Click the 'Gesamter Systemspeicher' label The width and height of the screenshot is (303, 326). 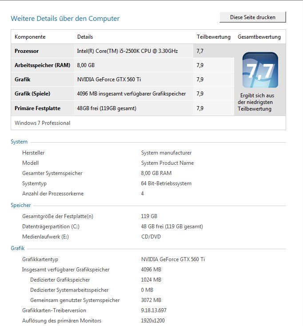(x=52, y=173)
